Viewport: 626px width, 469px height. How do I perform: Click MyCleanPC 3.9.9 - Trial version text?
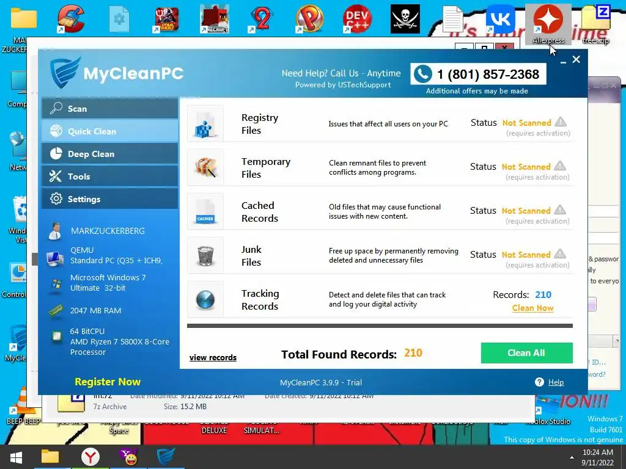click(x=320, y=382)
